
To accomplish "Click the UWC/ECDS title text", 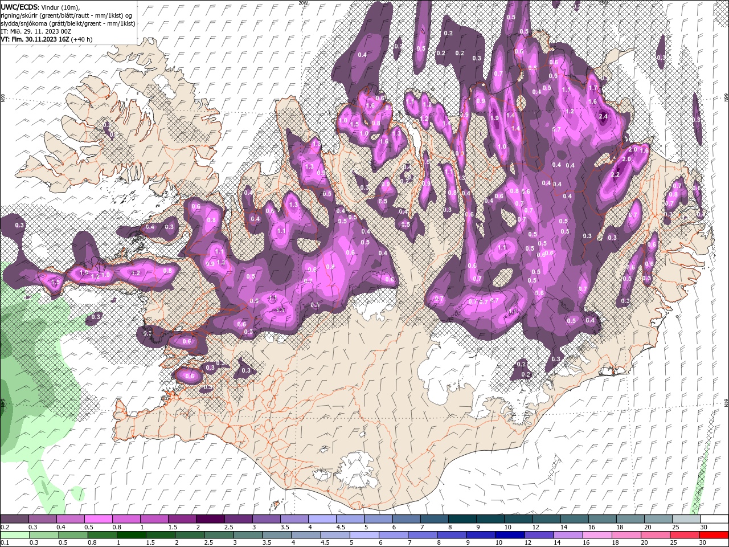I will [x=19, y=6].
